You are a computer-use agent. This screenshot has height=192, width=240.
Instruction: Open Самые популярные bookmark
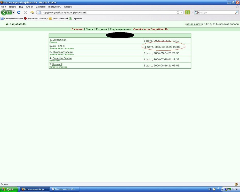click(x=12, y=19)
